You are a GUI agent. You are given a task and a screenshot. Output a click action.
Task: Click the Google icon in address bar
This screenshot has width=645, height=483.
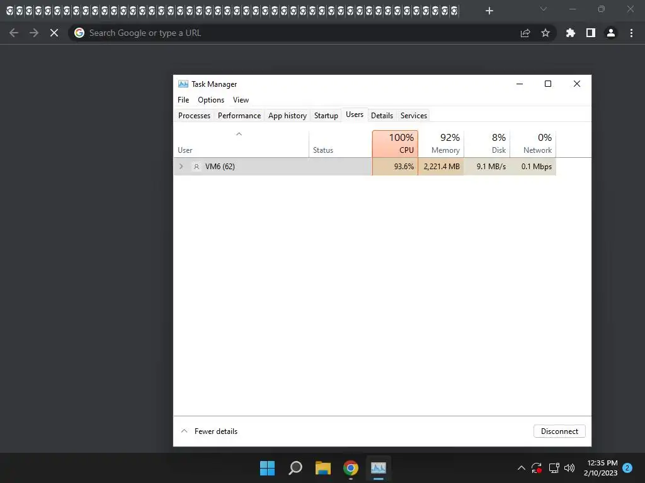(79, 33)
